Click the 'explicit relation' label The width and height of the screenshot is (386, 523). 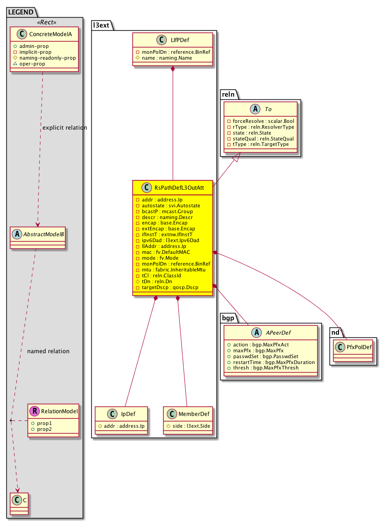pos(65,128)
